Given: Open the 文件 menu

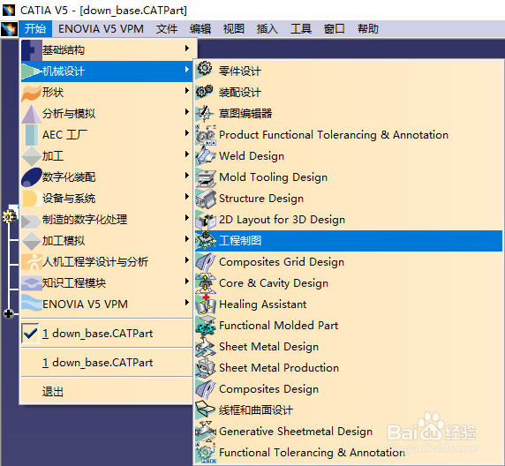Looking at the screenshot, I should pos(167,29).
